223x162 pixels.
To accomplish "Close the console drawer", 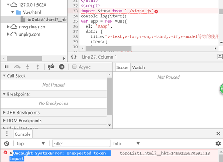I will click(x=218, y=134).
